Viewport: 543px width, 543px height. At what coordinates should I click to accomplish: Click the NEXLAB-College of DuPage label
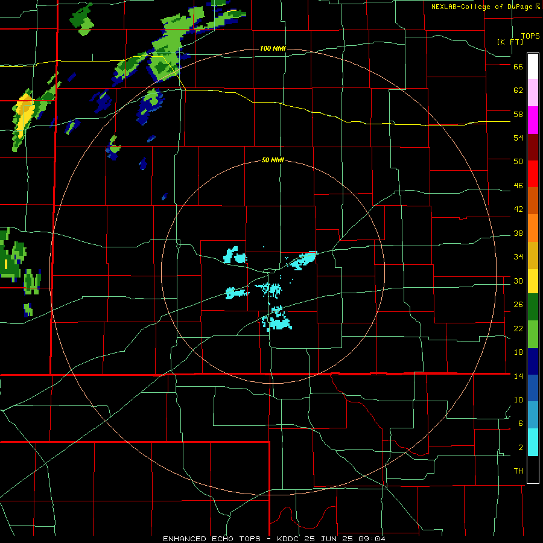(x=485, y=7)
